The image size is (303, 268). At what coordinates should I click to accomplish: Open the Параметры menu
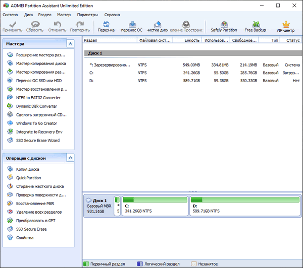tap(87, 15)
